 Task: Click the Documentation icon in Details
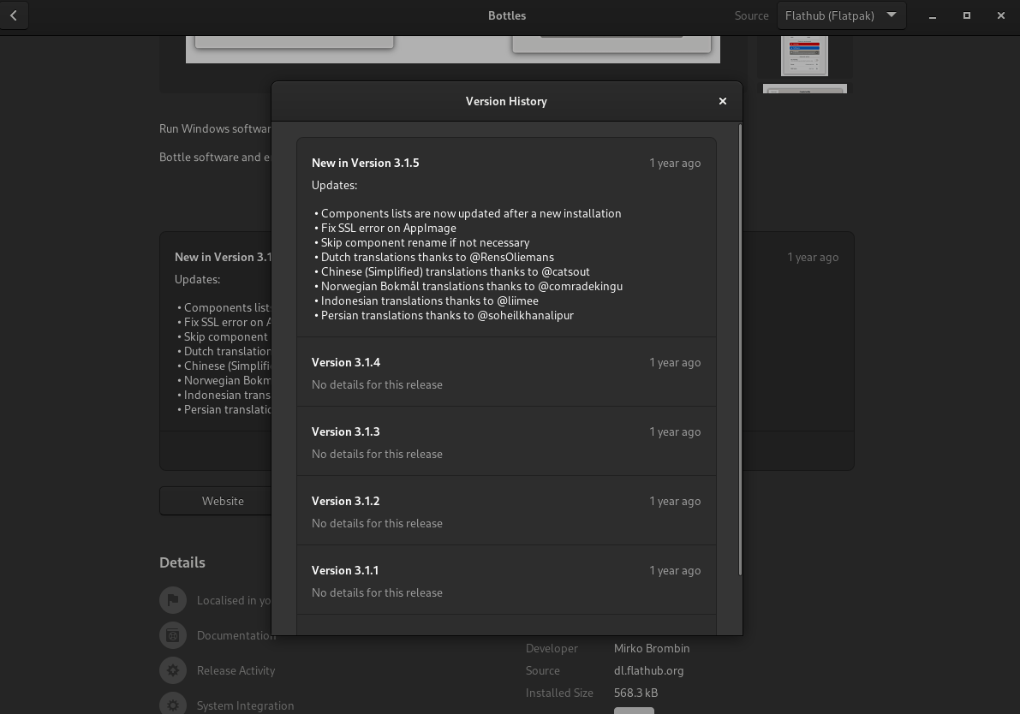tap(173, 635)
